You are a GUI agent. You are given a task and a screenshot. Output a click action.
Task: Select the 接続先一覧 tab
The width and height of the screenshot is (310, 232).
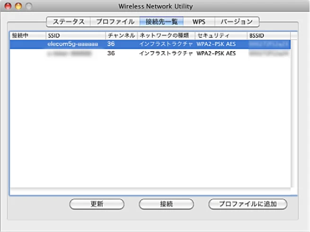[161, 22]
